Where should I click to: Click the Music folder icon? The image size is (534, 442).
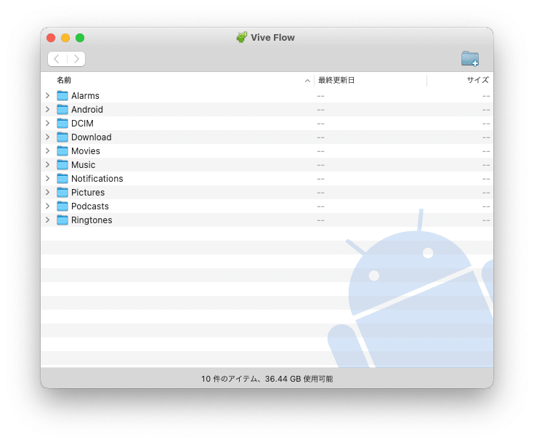coord(62,164)
